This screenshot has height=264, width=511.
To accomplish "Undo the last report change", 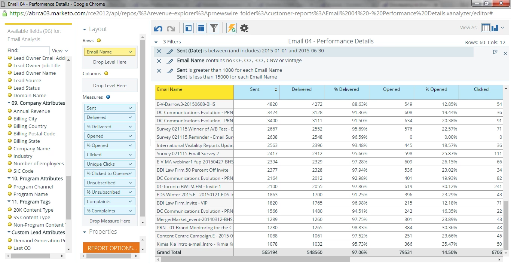I will tap(158, 28).
